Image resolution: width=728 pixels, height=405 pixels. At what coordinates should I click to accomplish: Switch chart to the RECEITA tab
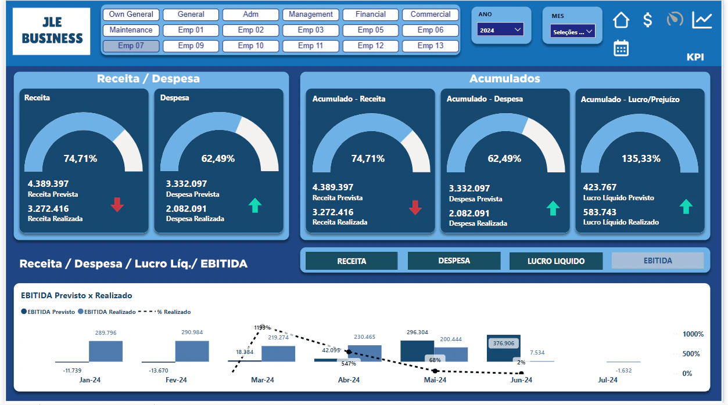click(352, 261)
